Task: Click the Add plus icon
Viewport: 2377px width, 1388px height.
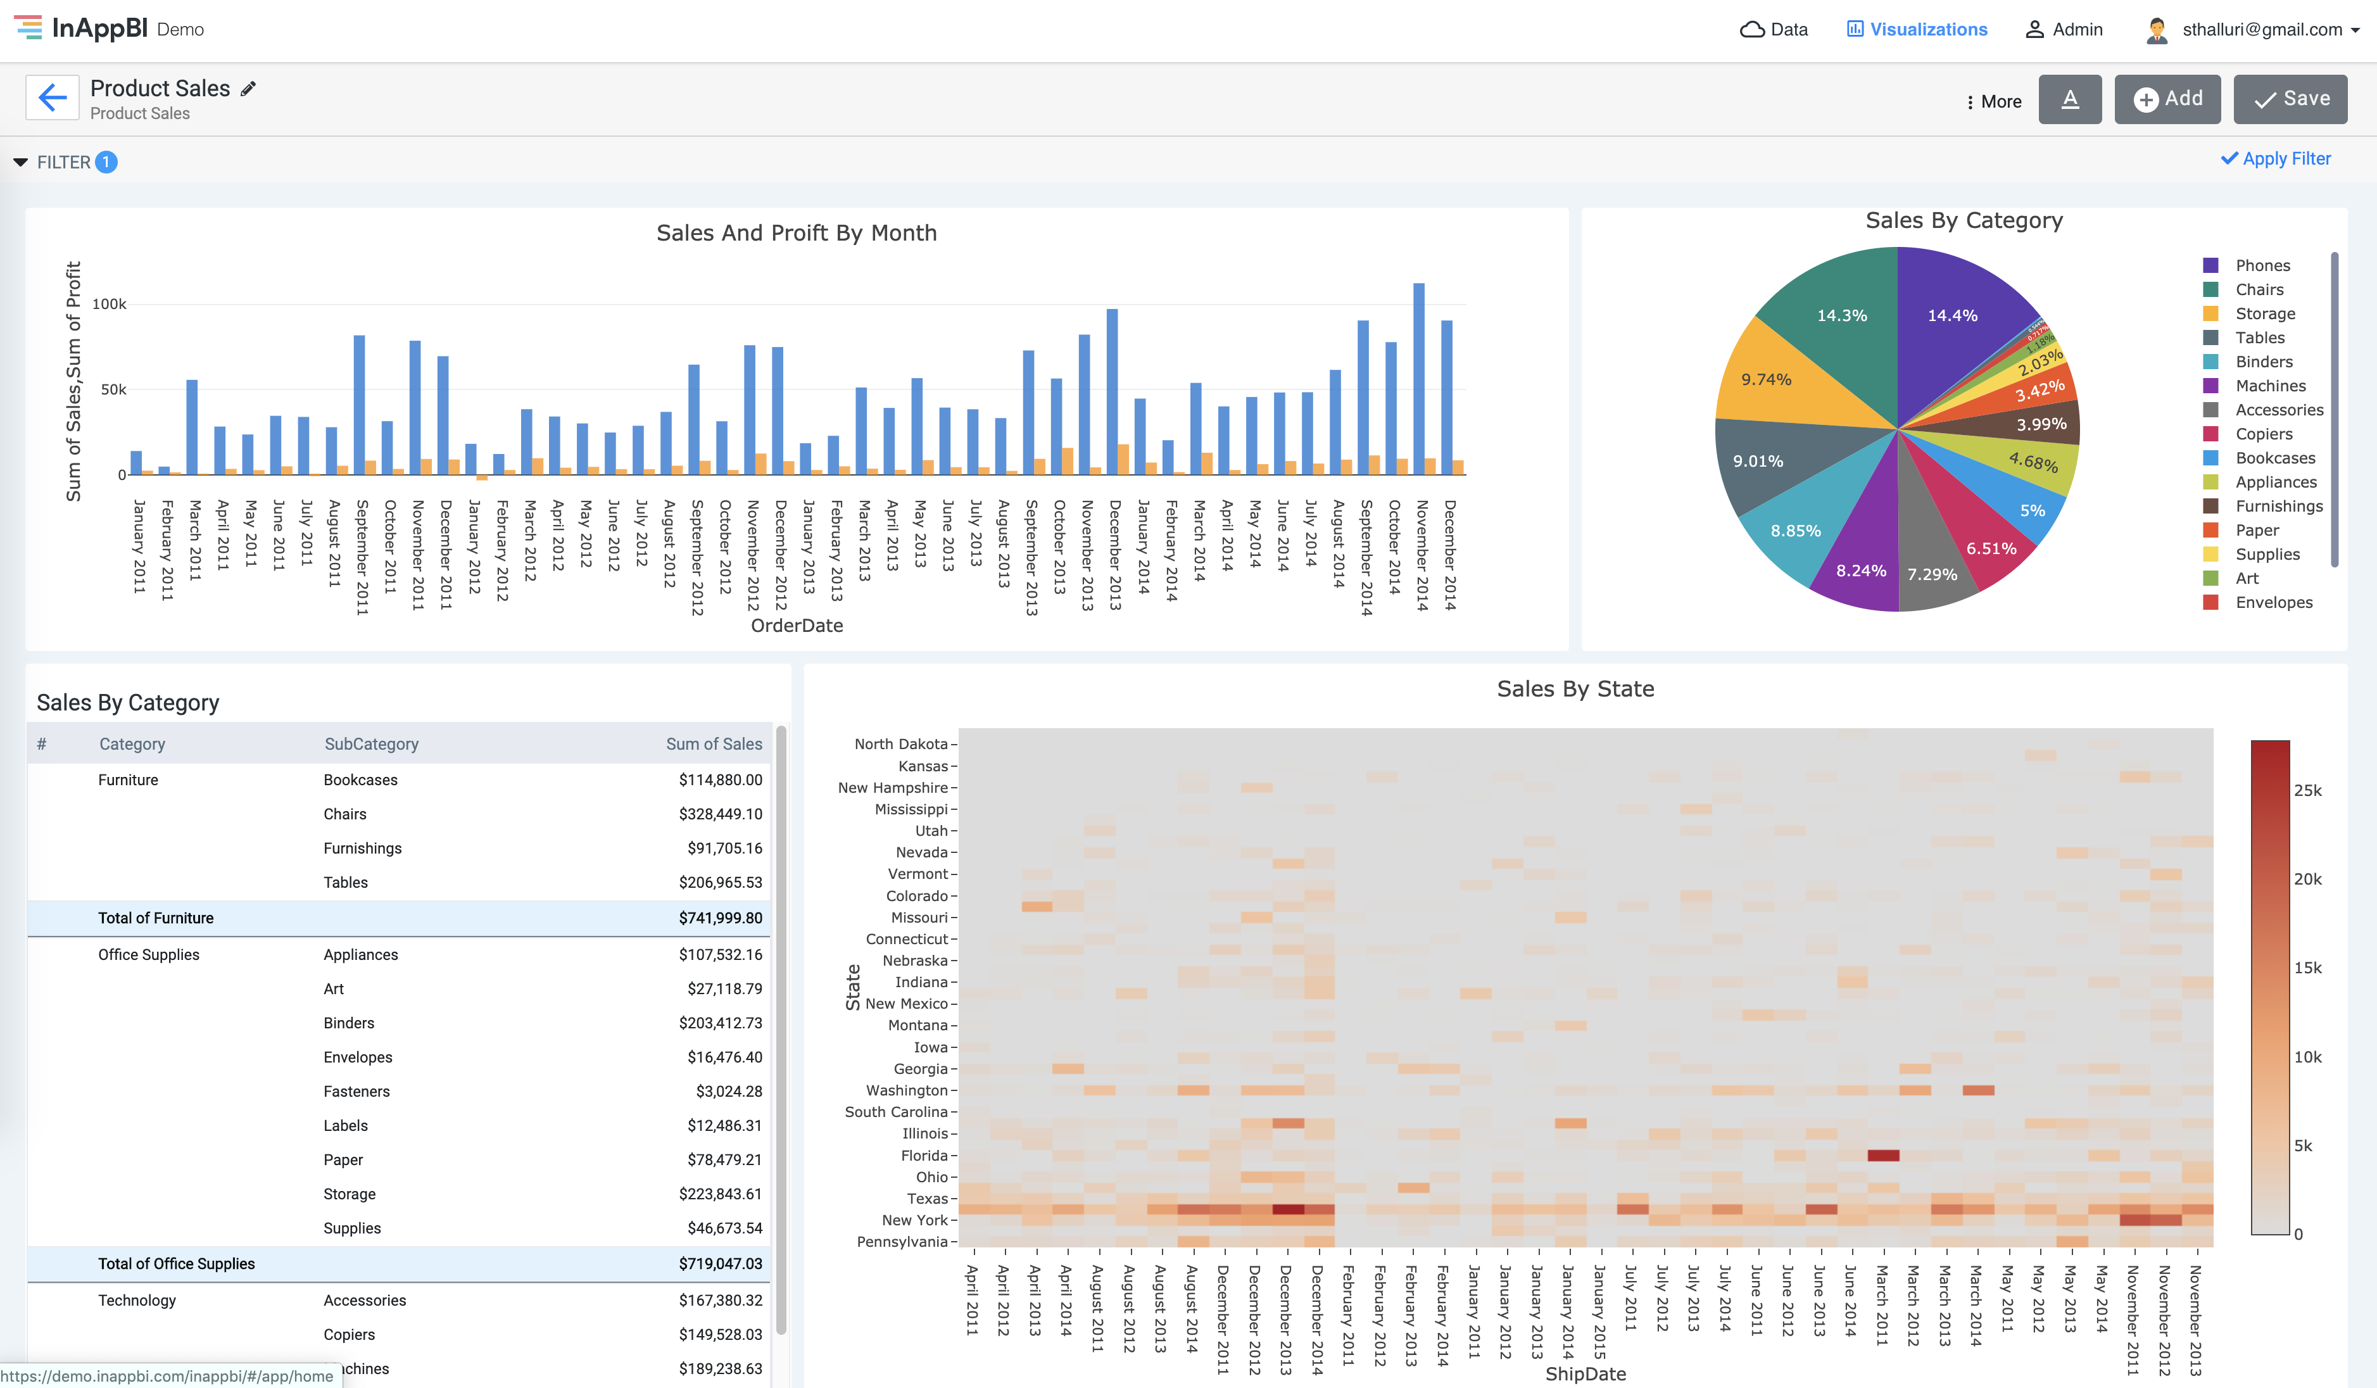Action: [2146, 98]
